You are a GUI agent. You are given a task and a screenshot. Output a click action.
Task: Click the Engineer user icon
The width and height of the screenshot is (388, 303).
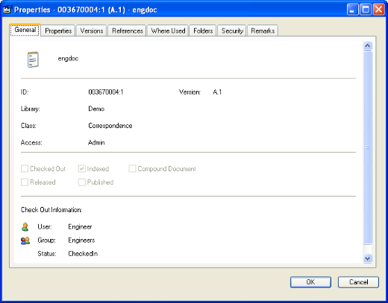click(25, 227)
